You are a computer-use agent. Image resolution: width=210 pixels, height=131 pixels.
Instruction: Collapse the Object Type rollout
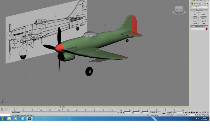[x=199, y=10]
